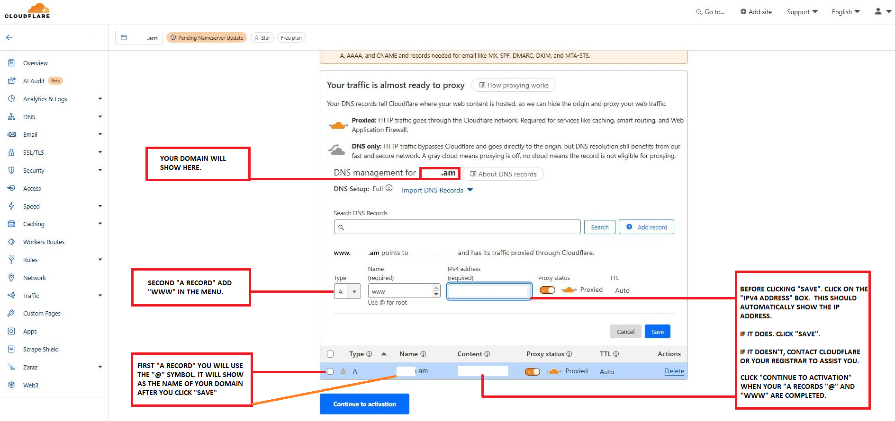Click the Traffic routing icon

(11, 296)
